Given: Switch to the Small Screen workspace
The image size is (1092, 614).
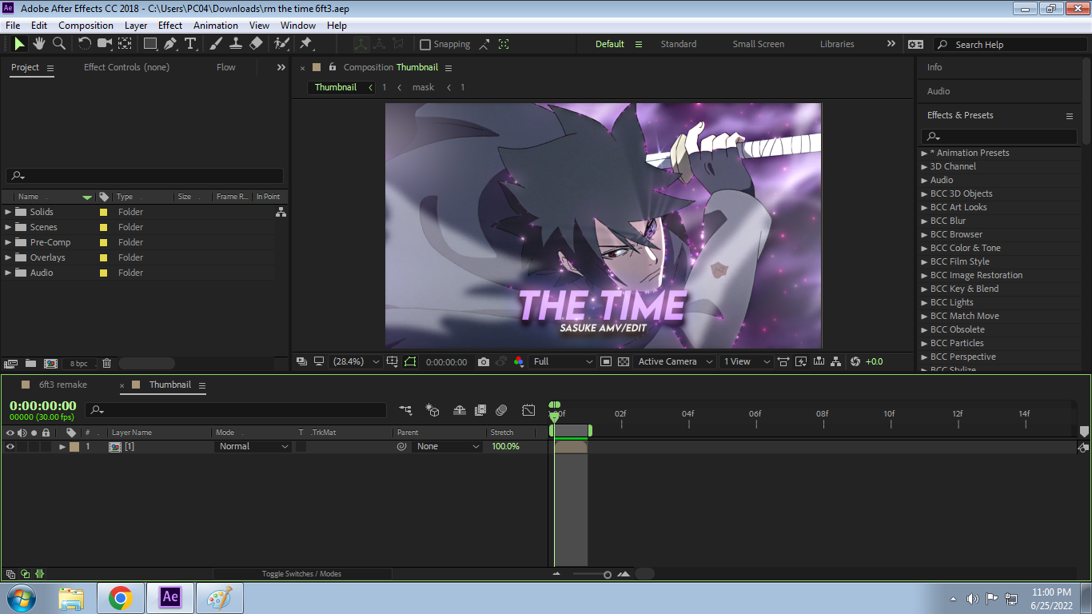Looking at the screenshot, I should (759, 44).
